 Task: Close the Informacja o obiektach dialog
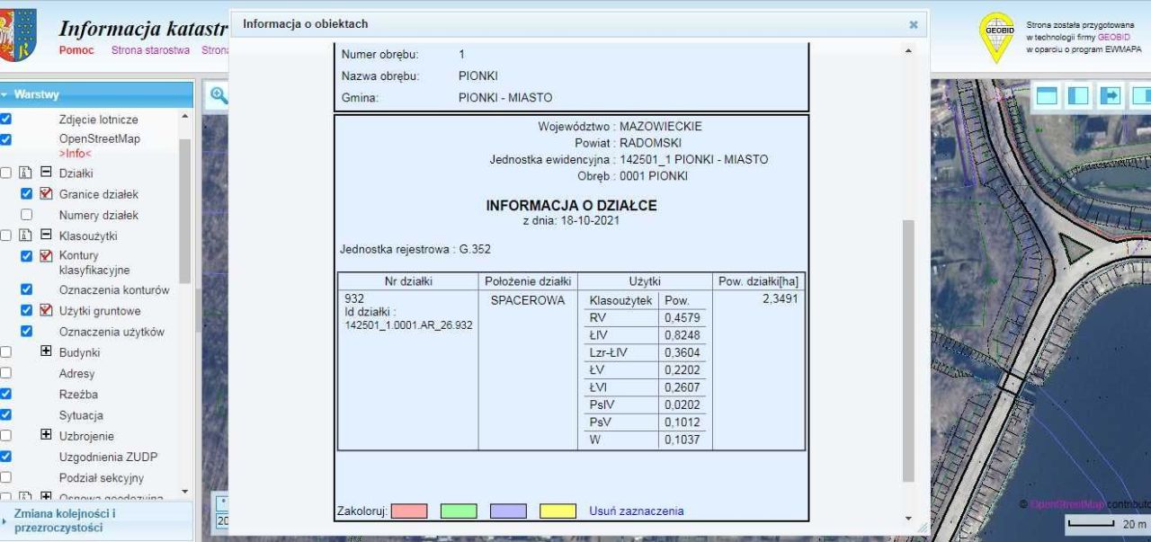coord(914,25)
